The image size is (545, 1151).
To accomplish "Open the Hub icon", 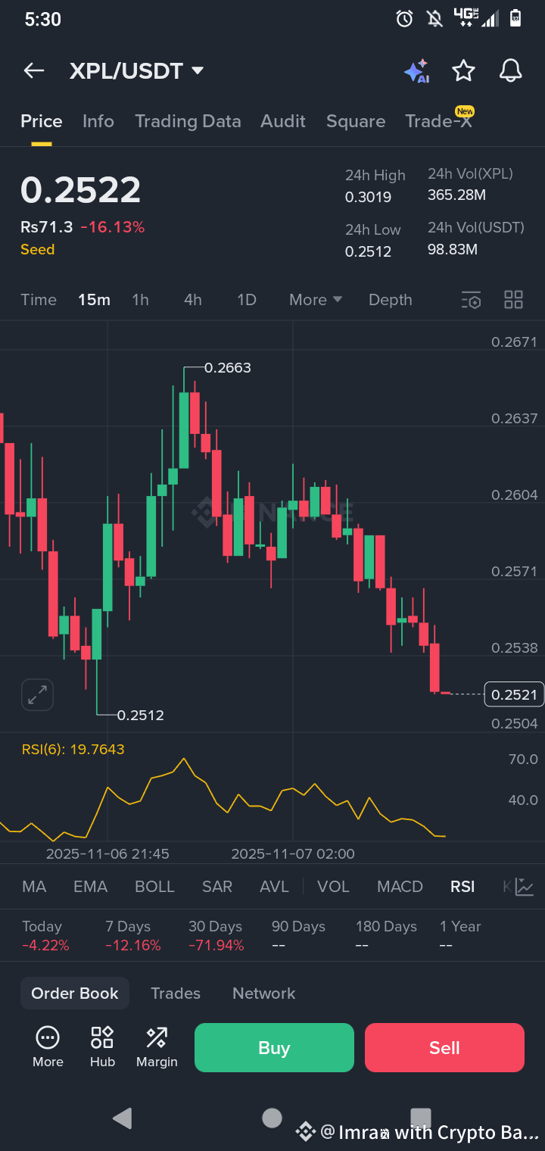I will [102, 1037].
